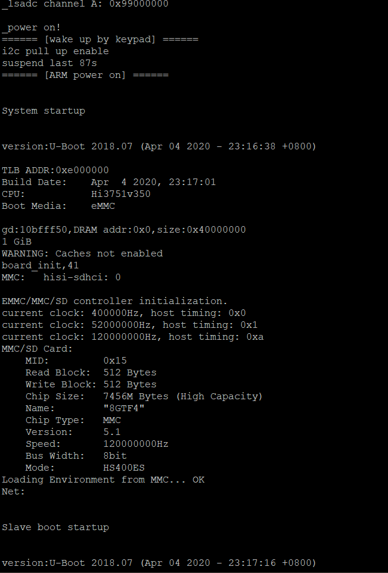
Task: Click the "_lsadc channel A" output line
Action: point(85,4)
